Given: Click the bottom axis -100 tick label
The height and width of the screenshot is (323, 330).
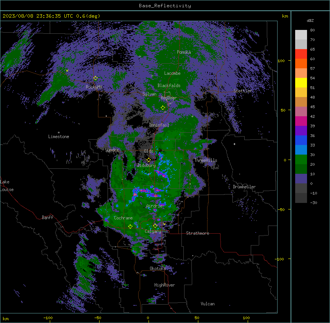Looking at the screenshot, I should tap(48, 318).
